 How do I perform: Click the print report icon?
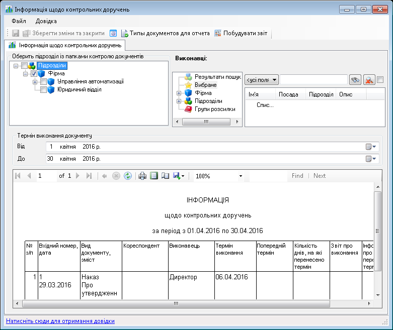point(142,176)
